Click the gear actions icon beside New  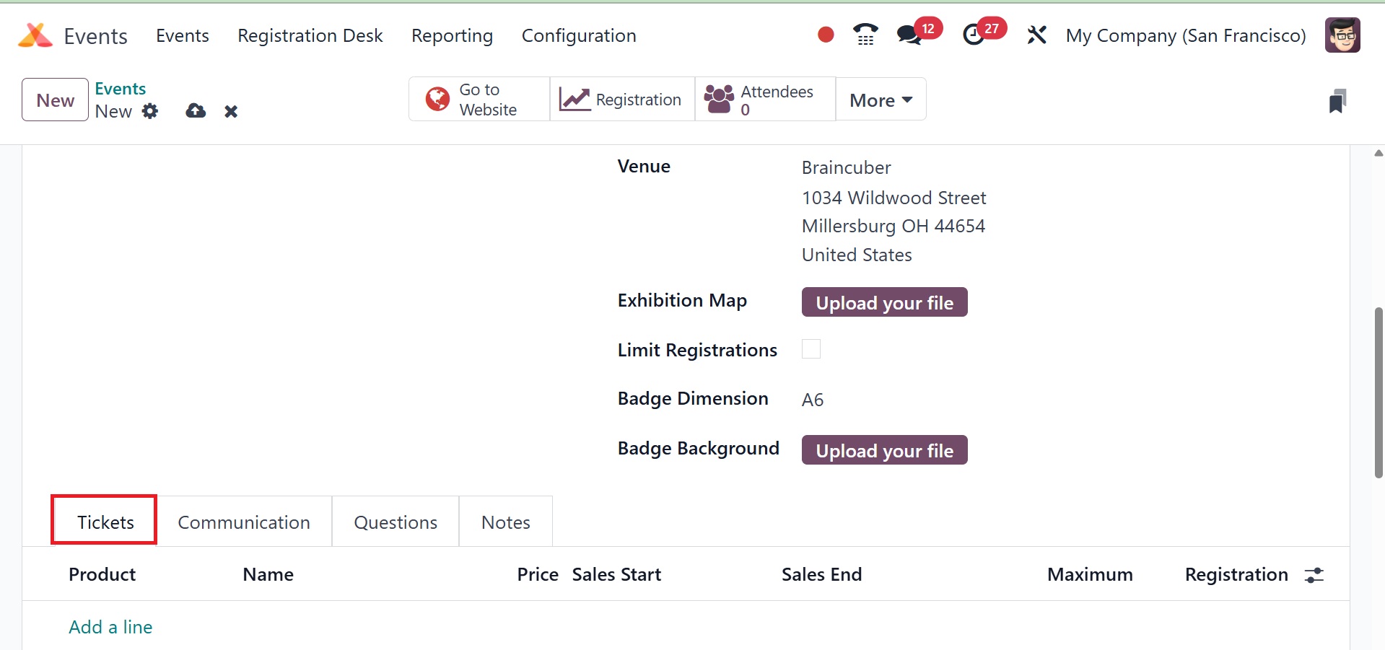150,111
